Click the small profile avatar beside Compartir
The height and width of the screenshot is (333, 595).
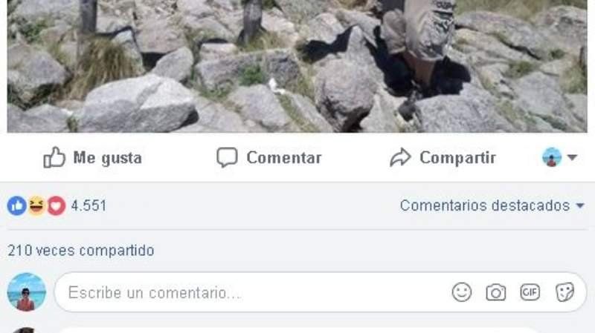click(x=552, y=157)
